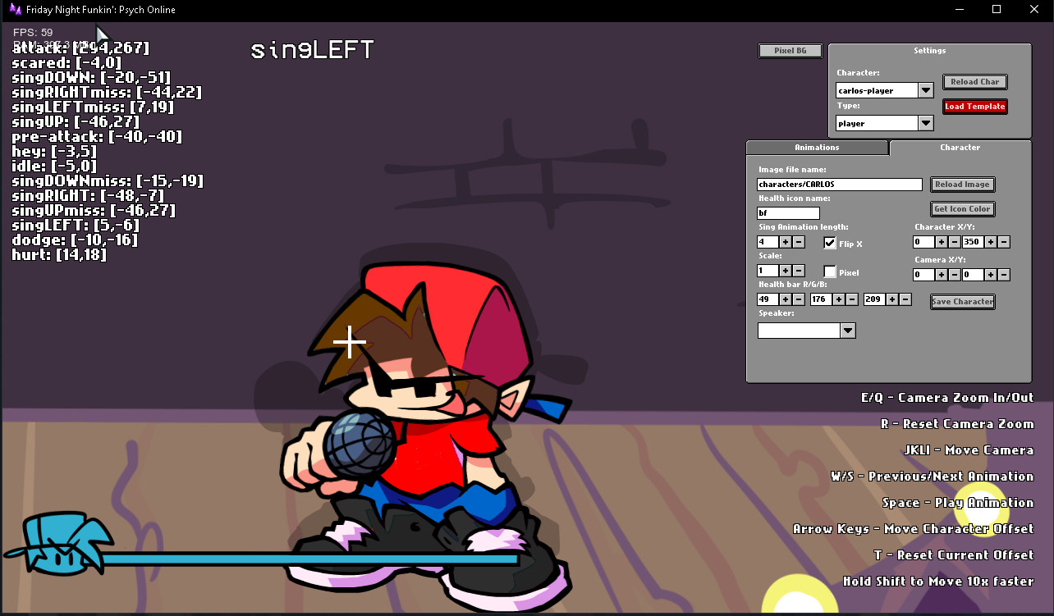Increase Character X position with plus
This screenshot has height=616, width=1054.
(942, 242)
